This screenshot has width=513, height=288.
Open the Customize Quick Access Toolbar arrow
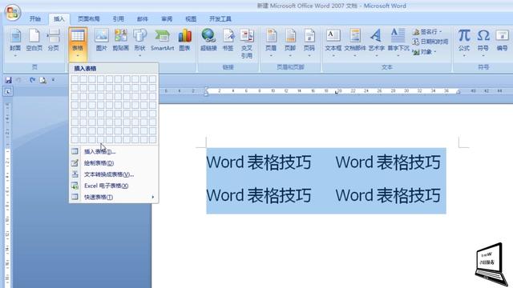54,80
